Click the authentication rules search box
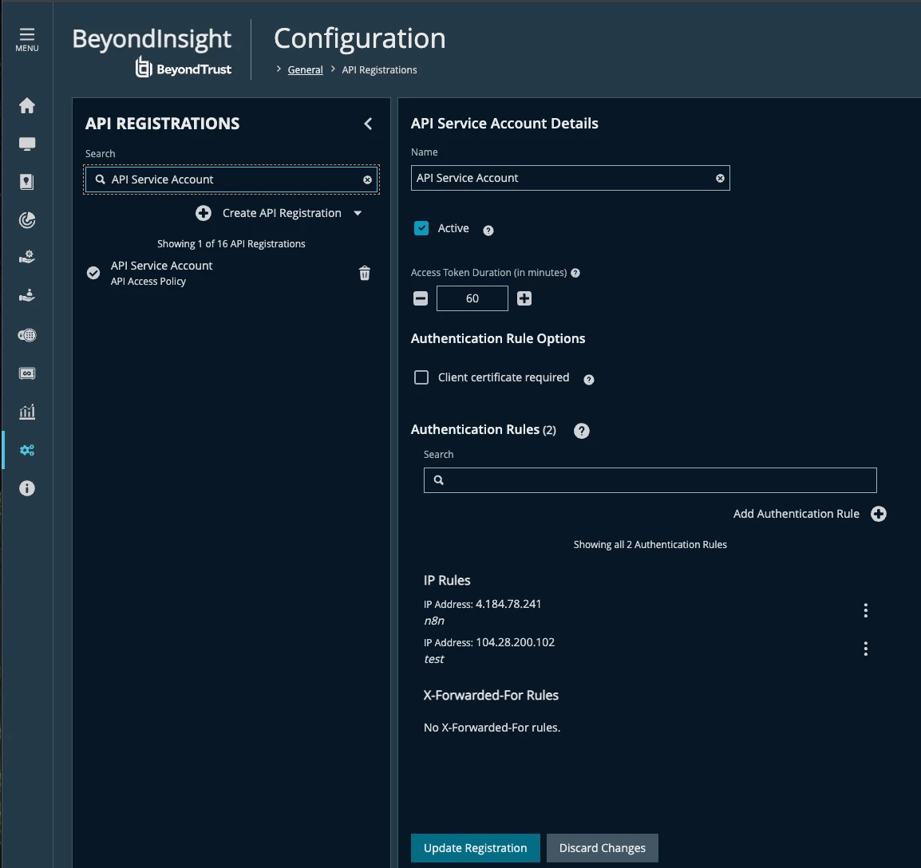The height and width of the screenshot is (868, 921). click(650, 480)
